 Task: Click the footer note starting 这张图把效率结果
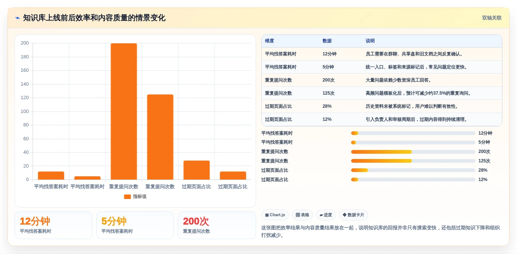(380, 232)
